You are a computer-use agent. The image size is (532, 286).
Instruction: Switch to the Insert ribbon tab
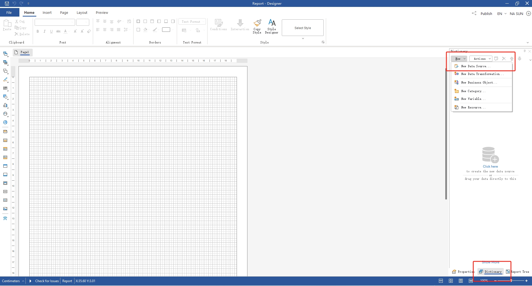click(47, 13)
